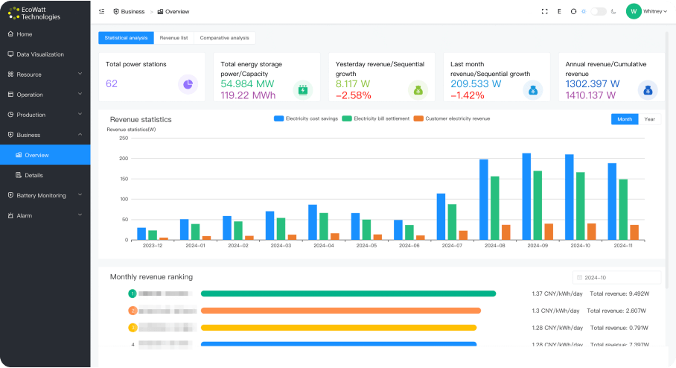Click the refresh icon in the header
676x368 pixels.
coord(573,12)
